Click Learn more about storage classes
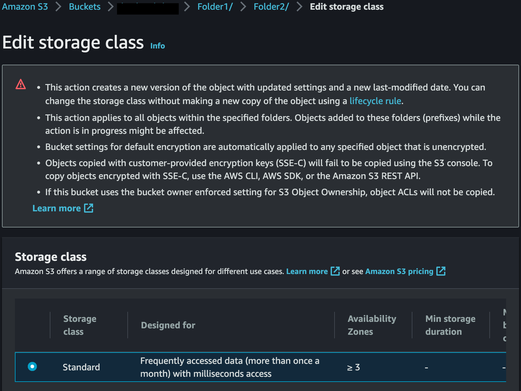Screen dimensions: 521x391 pos(307,271)
